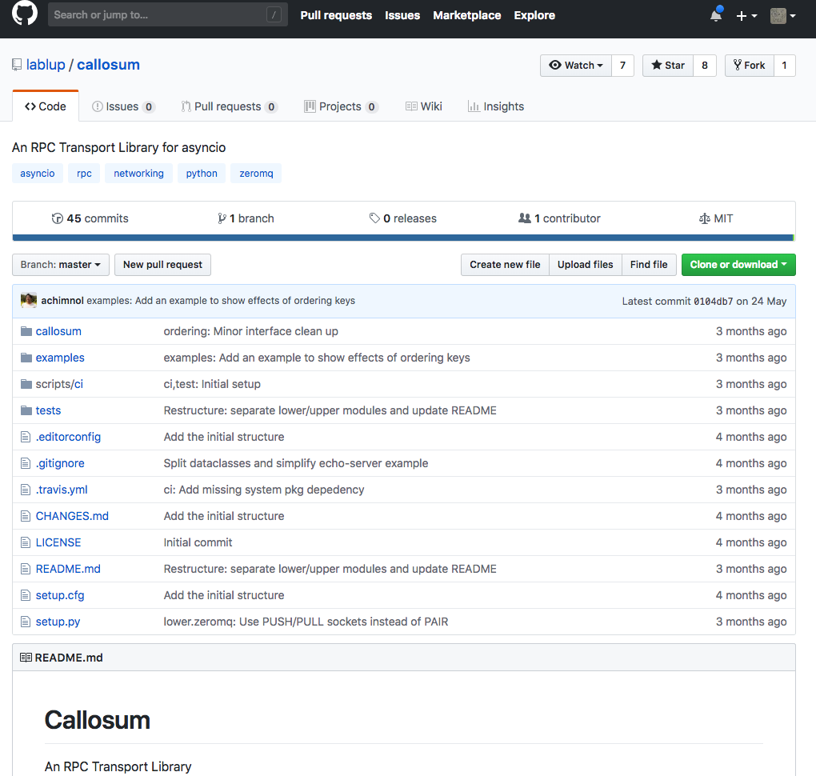Open the .editorconfig file
This screenshot has width=816, height=776.
tap(68, 437)
